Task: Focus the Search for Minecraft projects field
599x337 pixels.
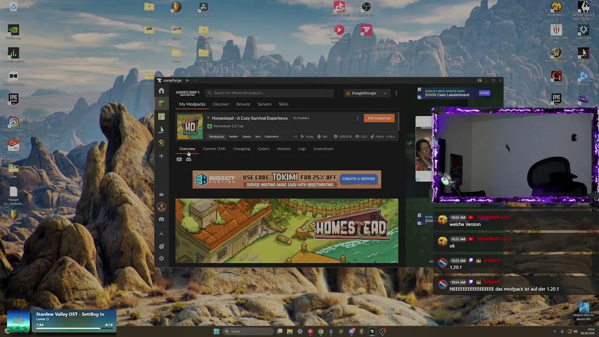Action: [x=270, y=93]
